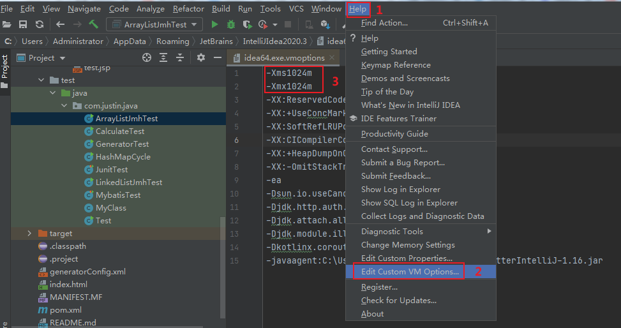Viewport: 621px width, 328px height.
Task: Navigate forward with the right arrow
Action: point(77,24)
